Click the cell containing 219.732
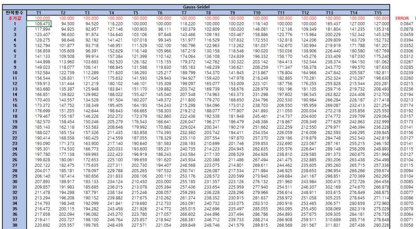This screenshot has height=229, width=416. (353, 89)
